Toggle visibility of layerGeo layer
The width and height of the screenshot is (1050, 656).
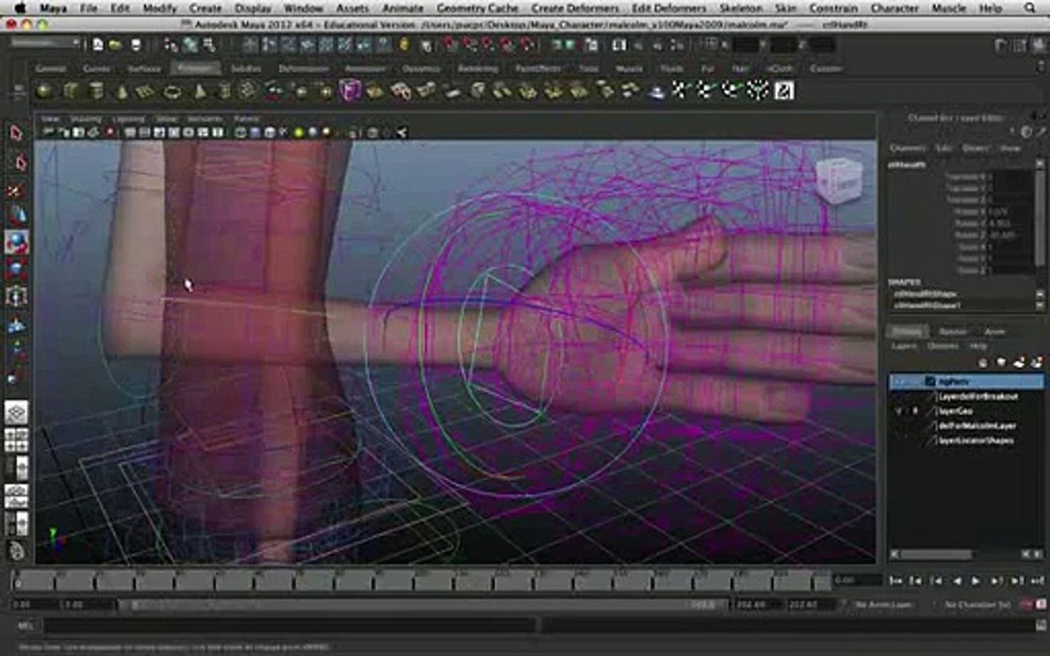[899, 411]
